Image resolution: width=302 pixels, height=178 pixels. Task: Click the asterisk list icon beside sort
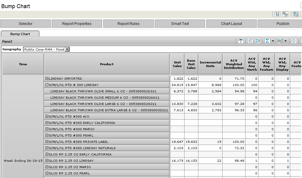coord(258,41)
